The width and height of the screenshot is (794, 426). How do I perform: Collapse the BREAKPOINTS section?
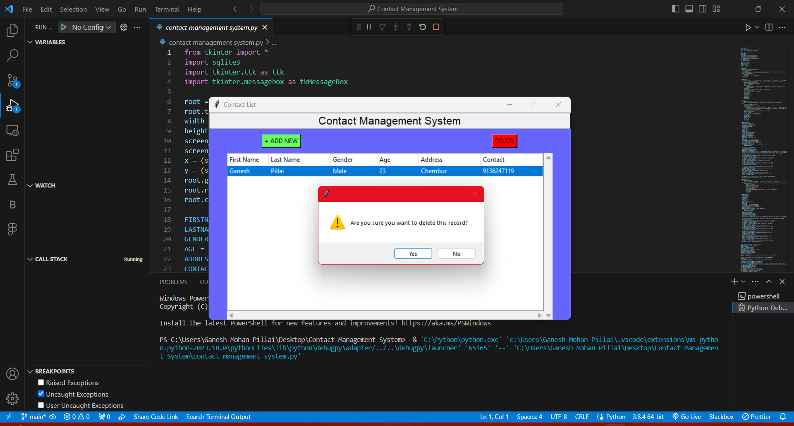[30, 371]
